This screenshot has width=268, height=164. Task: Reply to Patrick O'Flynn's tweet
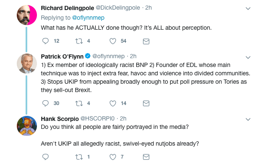click(x=45, y=103)
